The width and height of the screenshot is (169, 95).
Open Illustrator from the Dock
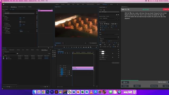tap(56, 92)
